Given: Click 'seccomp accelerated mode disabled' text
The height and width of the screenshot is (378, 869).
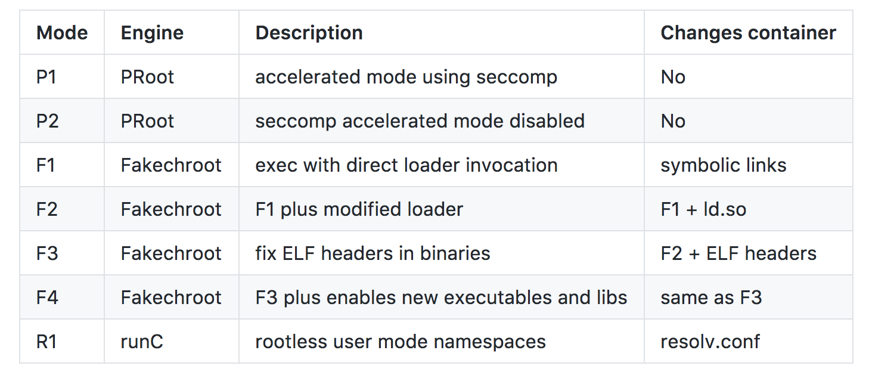Looking at the screenshot, I should click(x=420, y=121).
